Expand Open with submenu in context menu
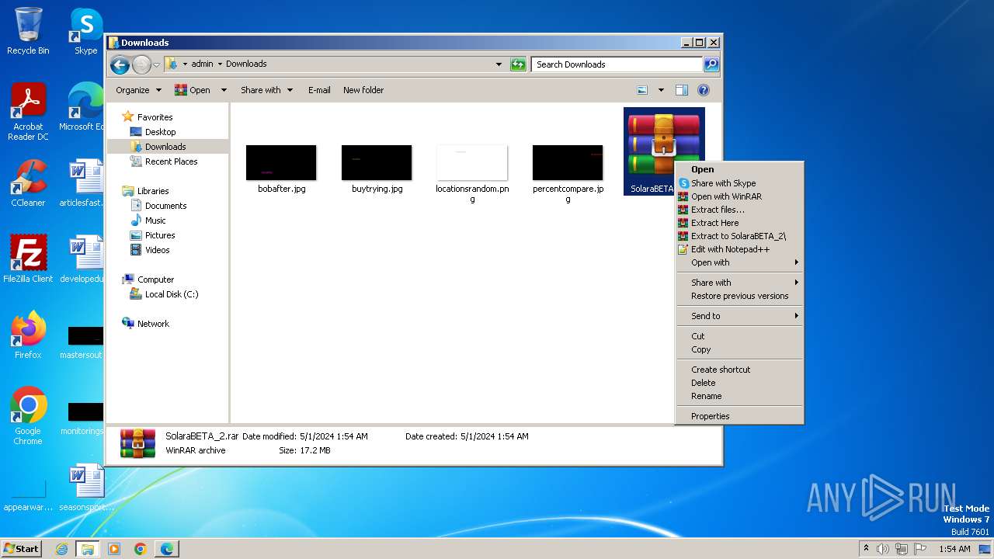Screen dimensions: 994x559 pos(739,262)
